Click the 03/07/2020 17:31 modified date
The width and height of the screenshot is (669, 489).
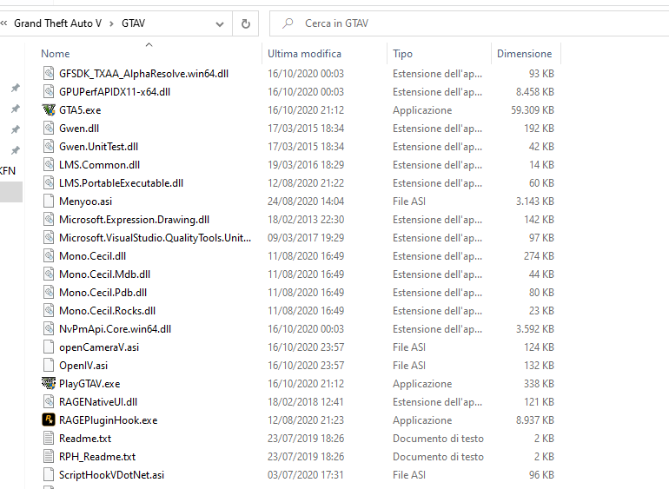click(x=306, y=475)
